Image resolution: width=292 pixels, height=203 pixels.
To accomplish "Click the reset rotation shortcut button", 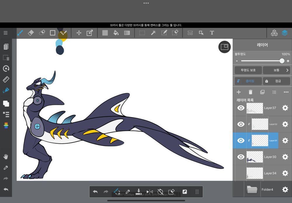I will pos(160,192).
